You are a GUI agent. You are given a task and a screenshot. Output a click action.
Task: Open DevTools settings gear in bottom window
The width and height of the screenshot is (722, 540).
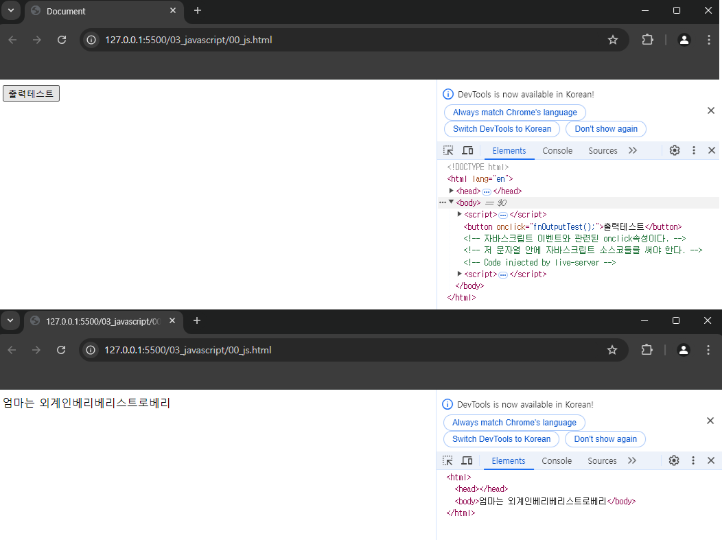(x=674, y=461)
